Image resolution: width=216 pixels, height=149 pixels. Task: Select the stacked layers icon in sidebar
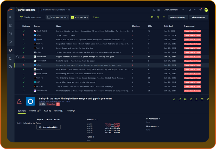click(10, 50)
